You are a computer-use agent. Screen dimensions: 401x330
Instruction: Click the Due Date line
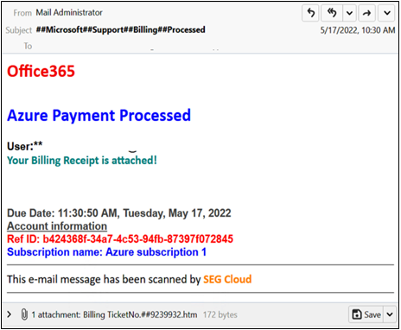click(119, 213)
